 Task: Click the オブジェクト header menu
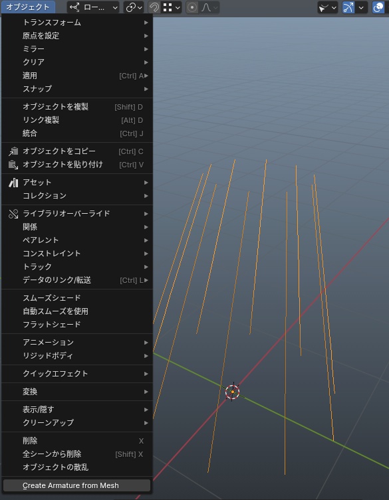pos(28,7)
